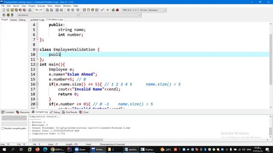Open the empty members dropdown beside globals
Image resolution: width=273 pixels, height=153 pixels.
click(110, 15)
